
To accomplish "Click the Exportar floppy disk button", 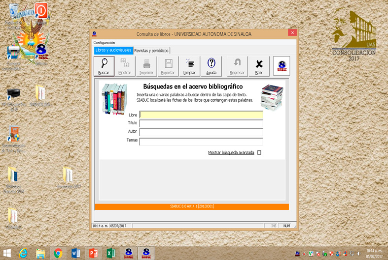I will point(168,66).
